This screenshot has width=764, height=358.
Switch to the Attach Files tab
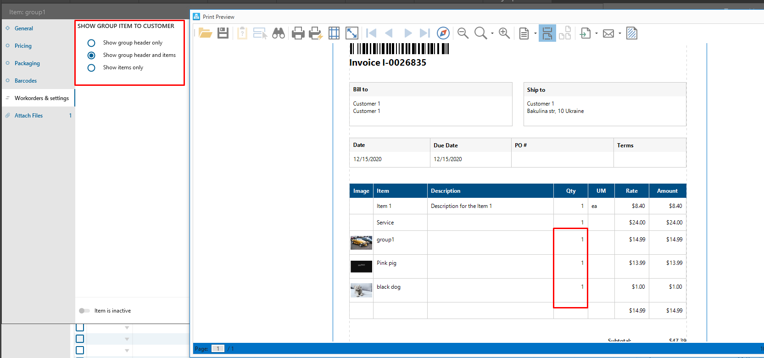(39, 116)
